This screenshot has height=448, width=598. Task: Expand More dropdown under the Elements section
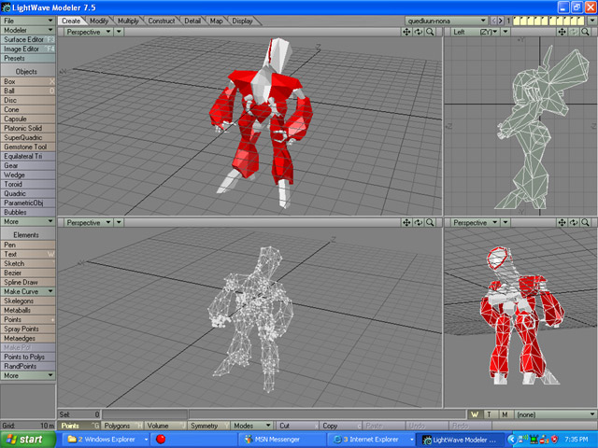[28, 375]
